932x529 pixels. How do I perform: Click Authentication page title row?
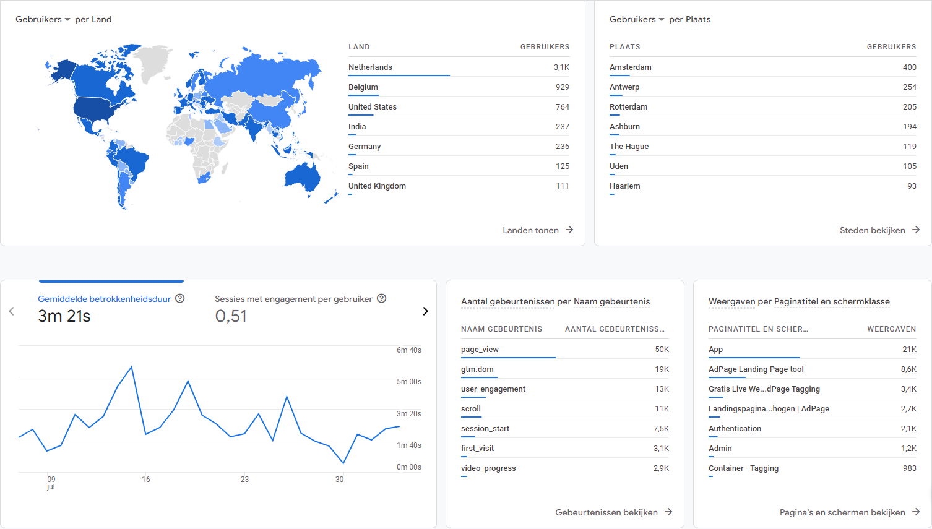tap(813, 428)
